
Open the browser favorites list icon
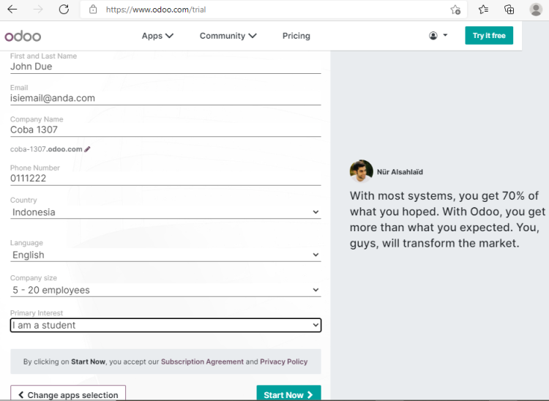(483, 10)
